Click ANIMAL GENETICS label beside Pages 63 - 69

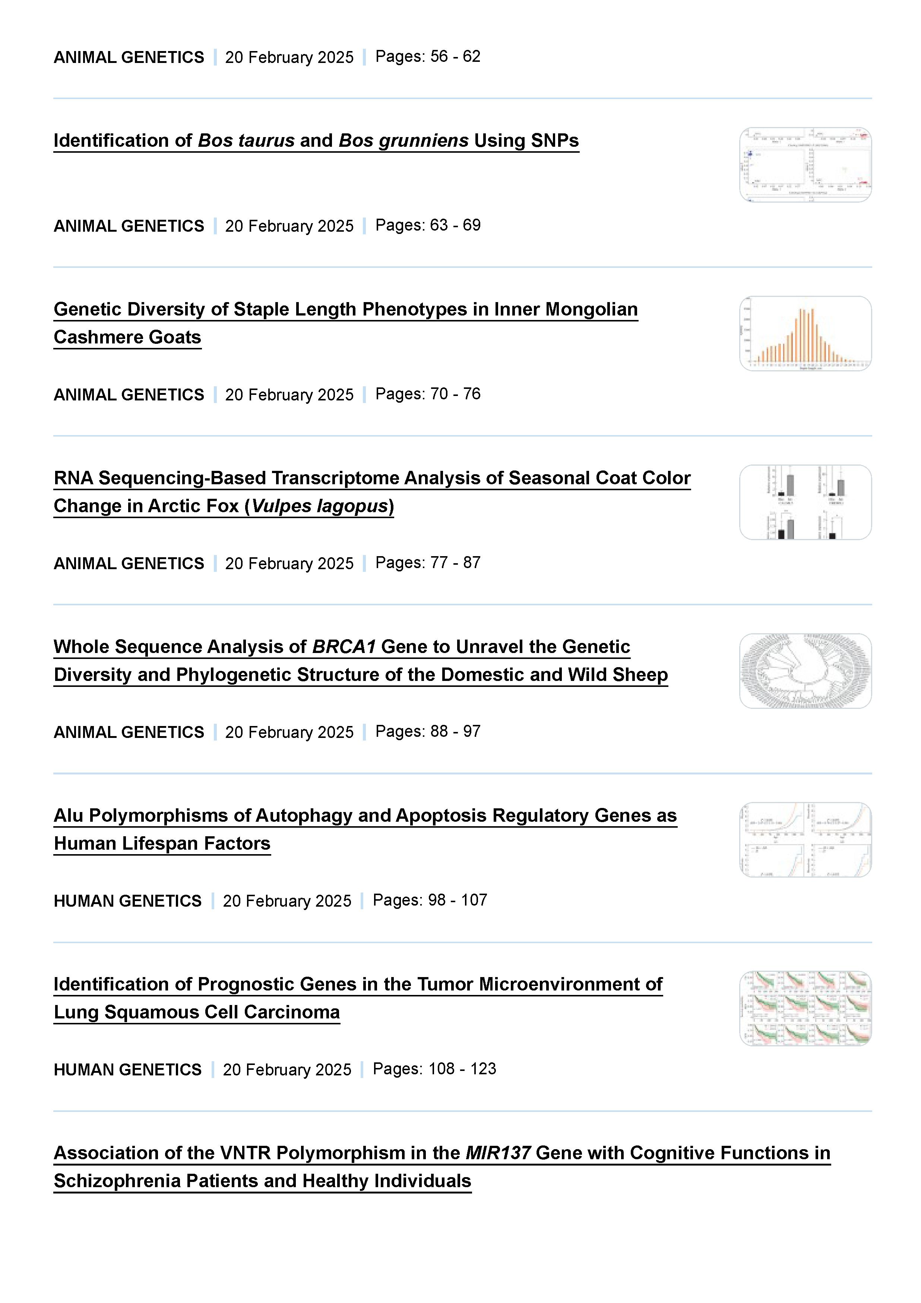(x=129, y=226)
